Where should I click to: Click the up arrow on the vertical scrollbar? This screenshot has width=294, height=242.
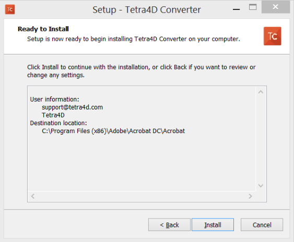click(261, 92)
